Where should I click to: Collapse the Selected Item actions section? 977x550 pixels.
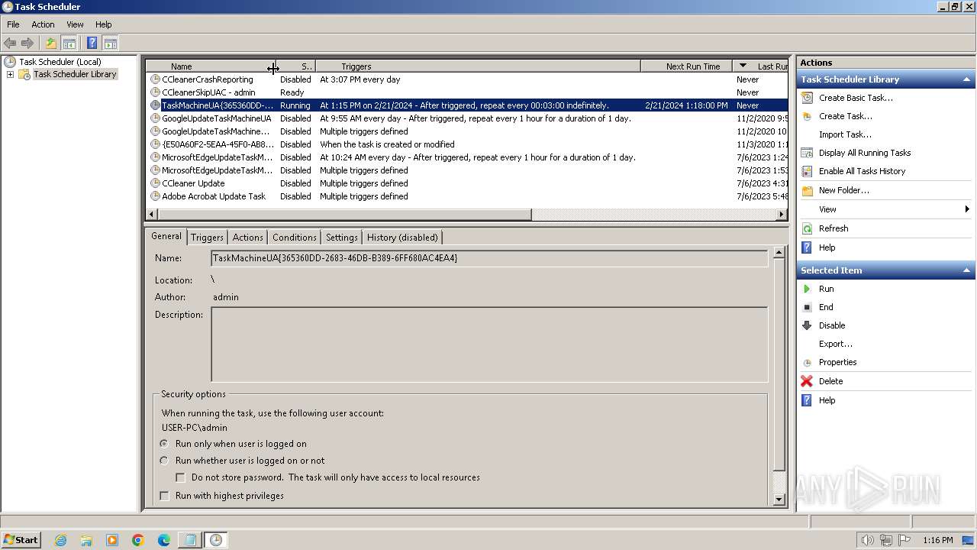pyautogui.click(x=966, y=270)
